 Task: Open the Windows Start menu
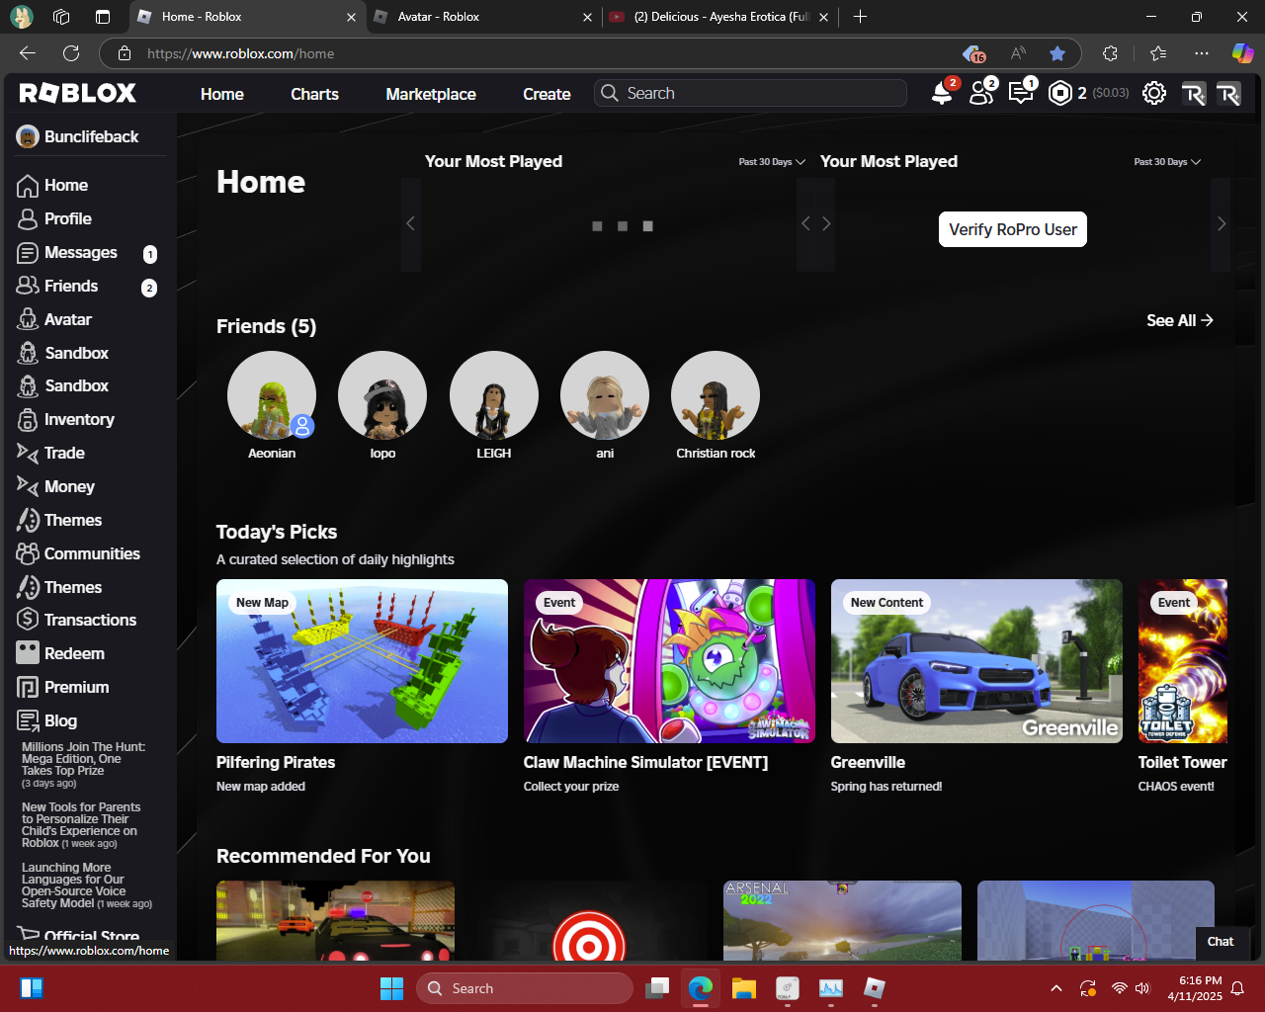391,988
